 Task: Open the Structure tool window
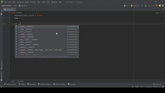click(x=2, y=65)
